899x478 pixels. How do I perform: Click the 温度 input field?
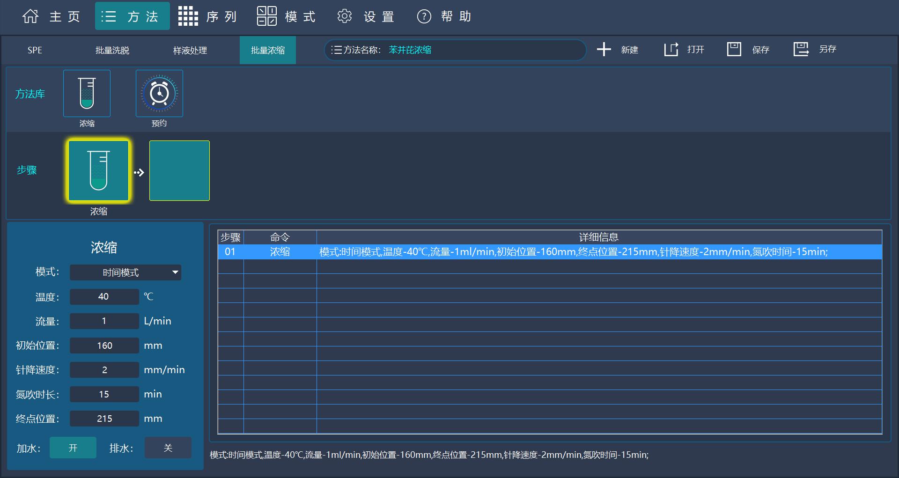(104, 296)
